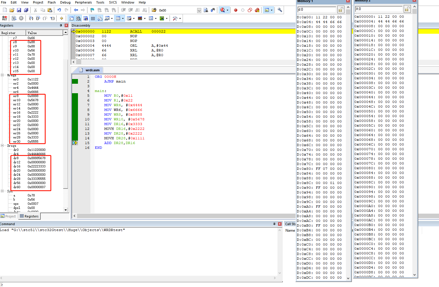This screenshot has width=439, height=287.
Task: Paste from clipboard icon
Action: (x=50, y=10)
